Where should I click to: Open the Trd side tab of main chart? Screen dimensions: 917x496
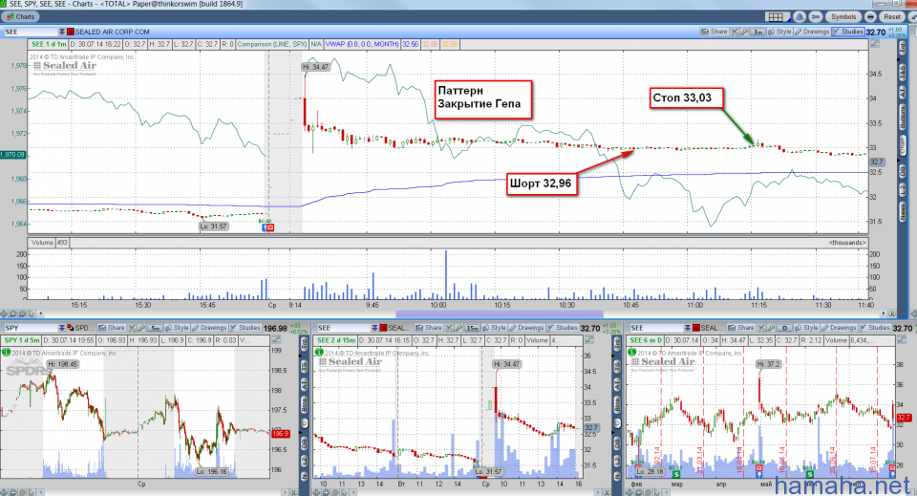pos(903,49)
